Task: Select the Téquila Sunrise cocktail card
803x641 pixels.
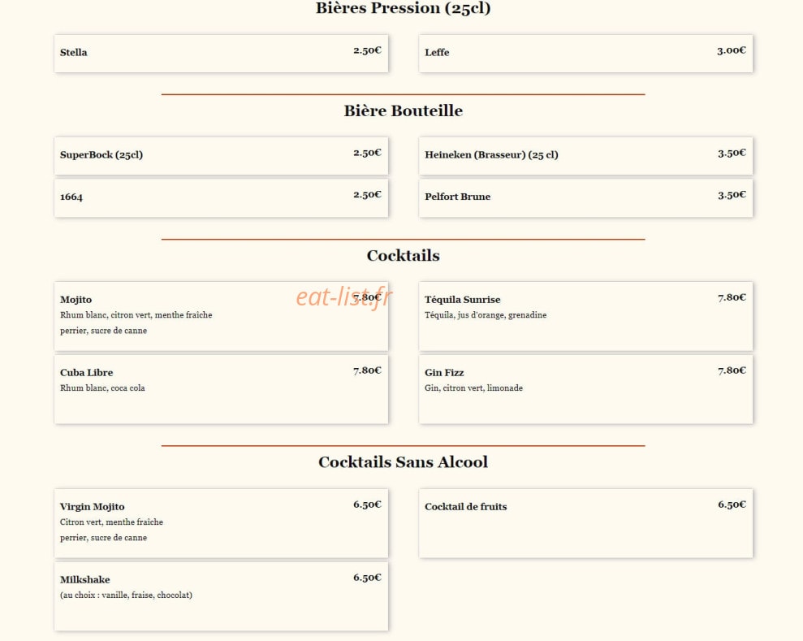Action: pos(586,316)
